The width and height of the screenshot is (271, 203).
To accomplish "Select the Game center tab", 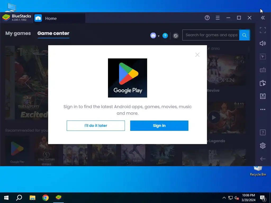I will pyautogui.click(x=53, y=33).
